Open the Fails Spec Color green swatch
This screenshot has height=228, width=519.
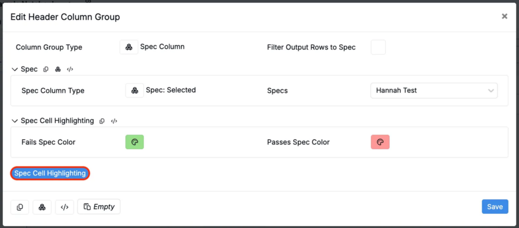point(134,142)
